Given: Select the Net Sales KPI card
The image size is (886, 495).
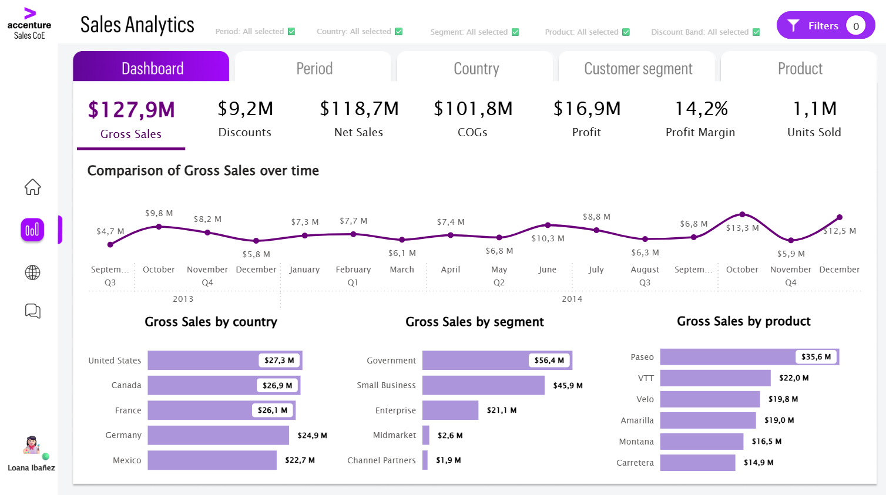Looking at the screenshot, I should pyautogui.click(x=359, y=119).
